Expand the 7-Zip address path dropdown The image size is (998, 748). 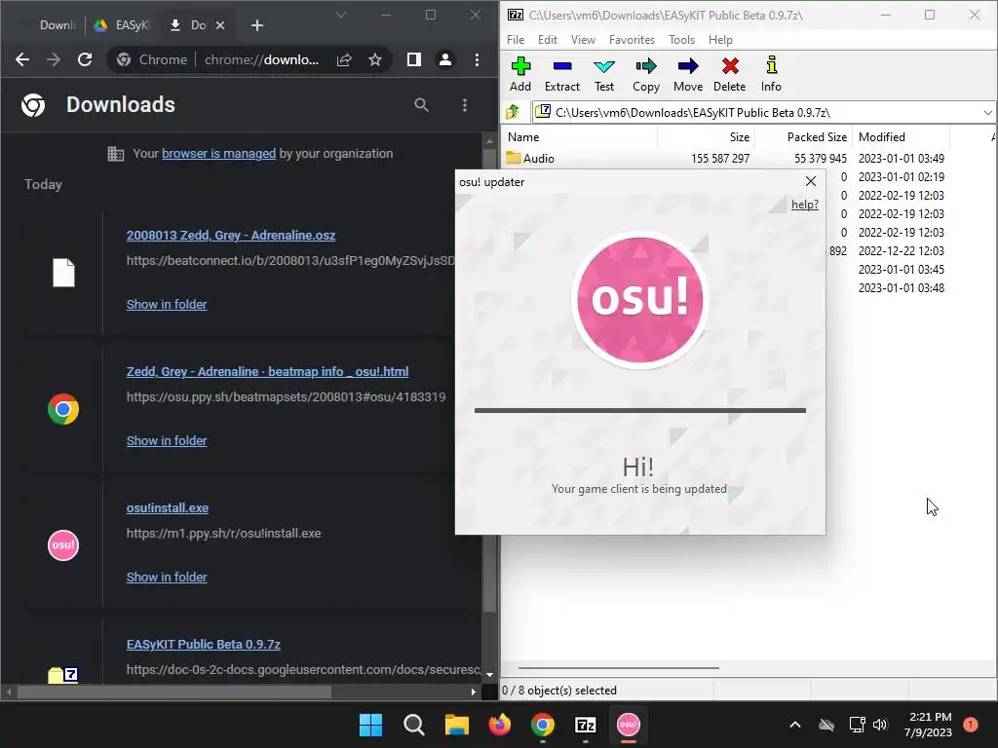click(x=987, y=113)
